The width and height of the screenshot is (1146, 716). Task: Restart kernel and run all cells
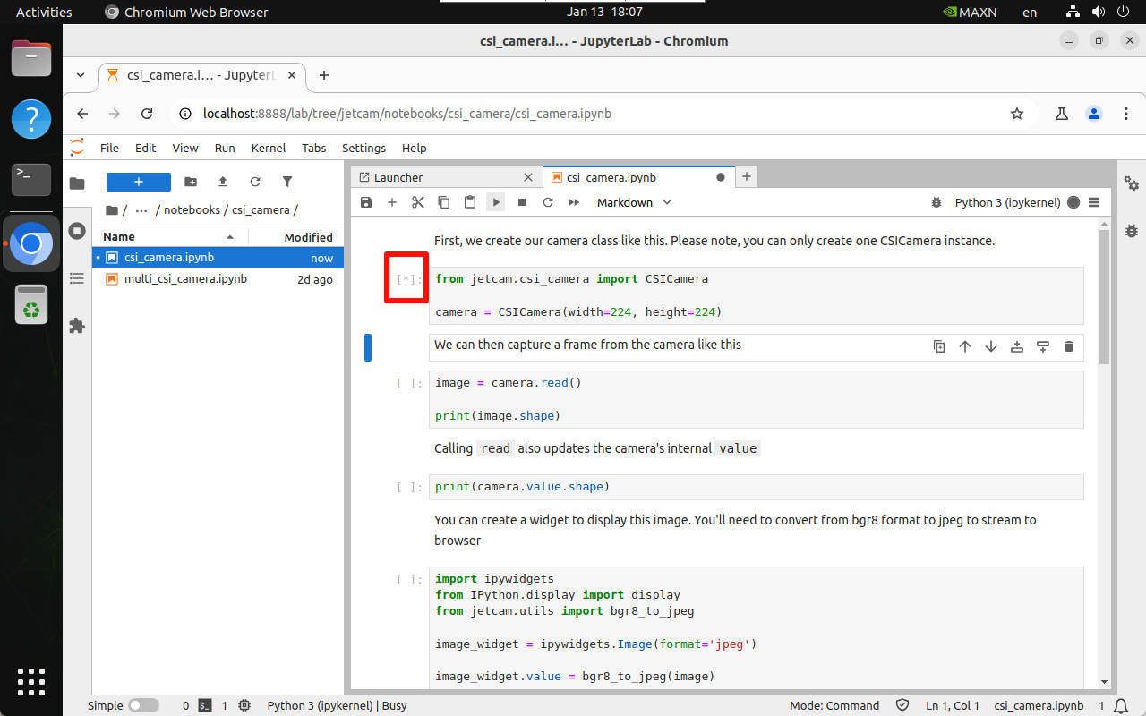click(x=574, y=202)
